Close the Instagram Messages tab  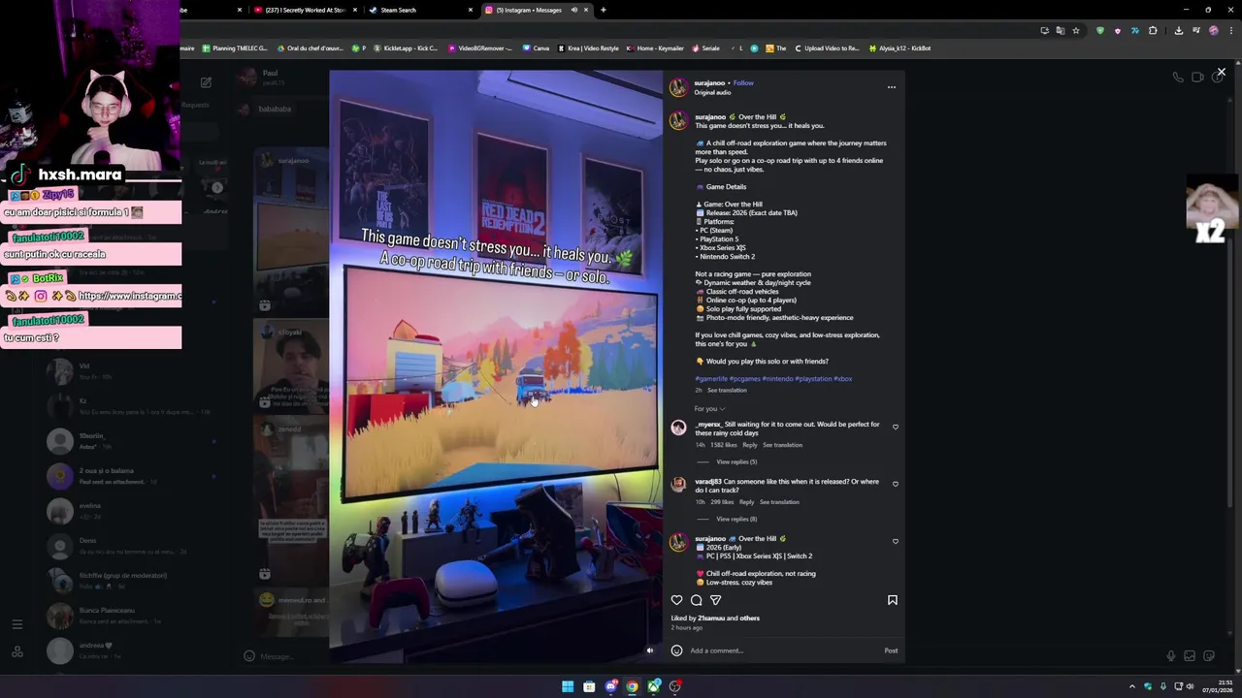pos(585,10)
